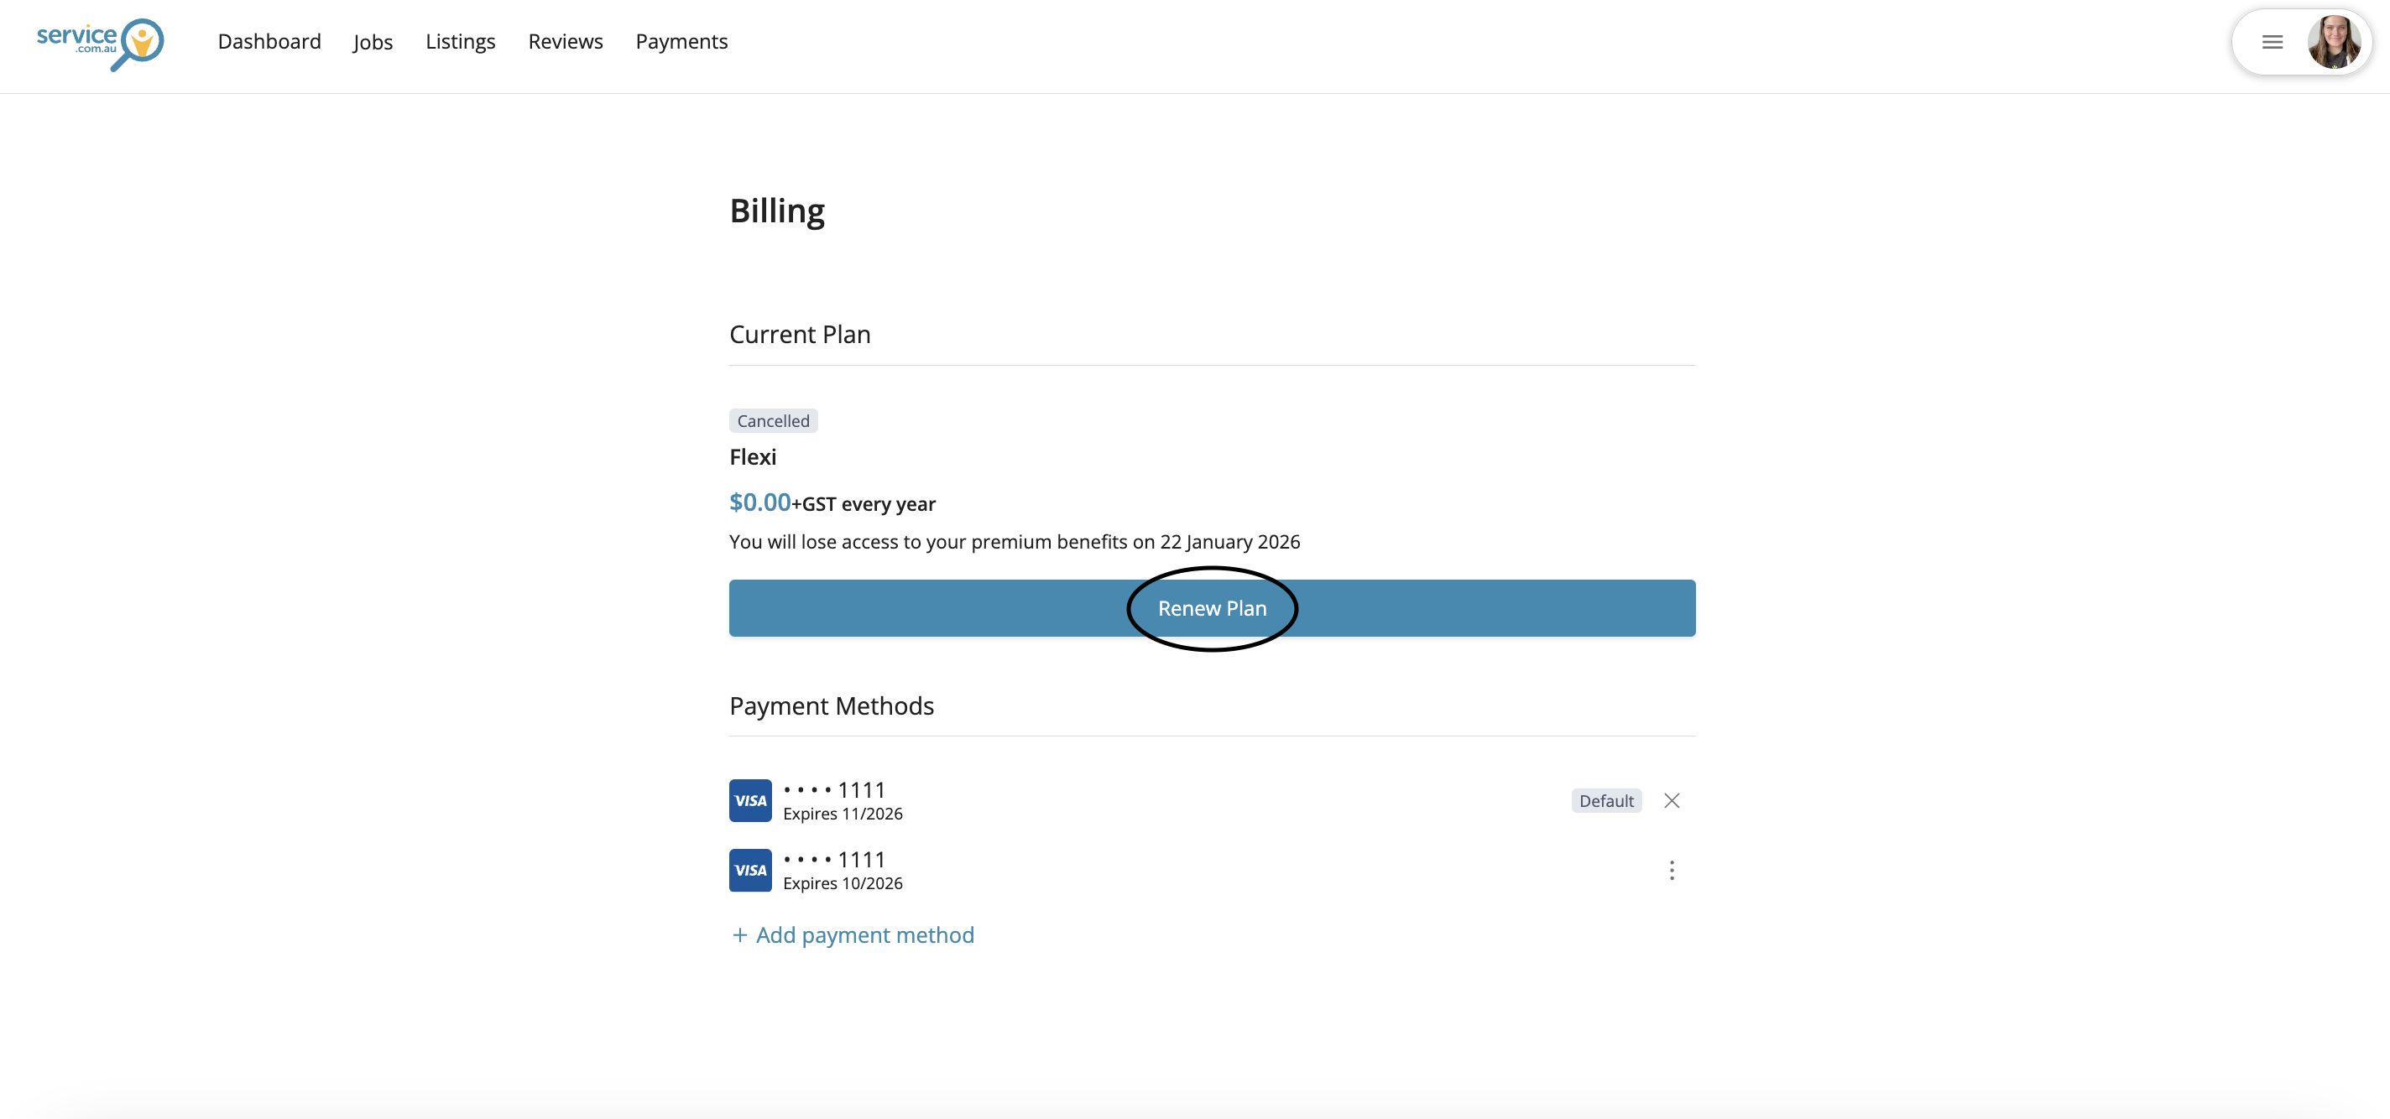Click plus icon beside Add payment method
The height and width of the screenshot is (1119, 2390).
739,934
